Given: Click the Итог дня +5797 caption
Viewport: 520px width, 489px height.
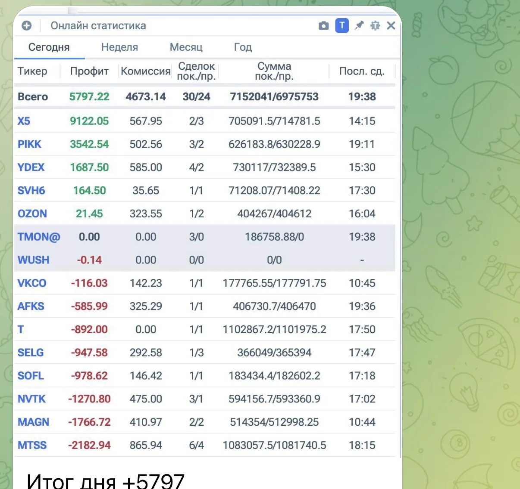Looking at the screenshot, I should (106, 480).
